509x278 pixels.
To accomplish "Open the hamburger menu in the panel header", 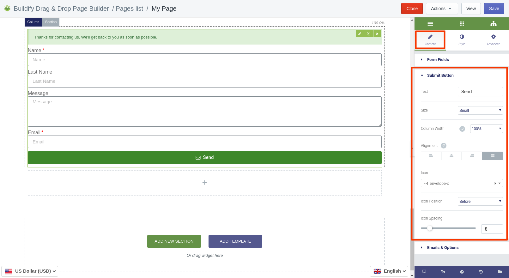I will click(430, 24).
